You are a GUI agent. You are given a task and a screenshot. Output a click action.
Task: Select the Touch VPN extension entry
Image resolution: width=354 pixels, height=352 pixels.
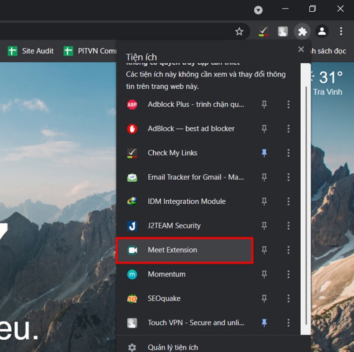[196, 323]
